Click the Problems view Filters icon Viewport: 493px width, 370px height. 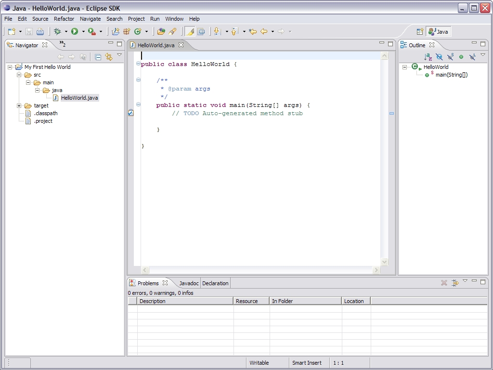(x=455, y=283)
